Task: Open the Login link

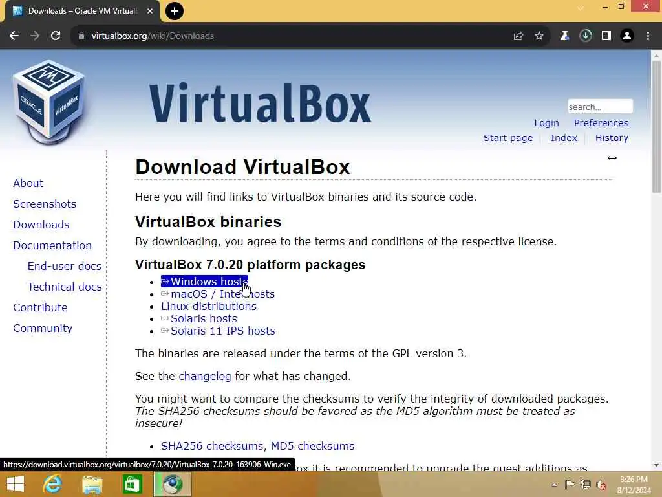Action: click(x=546, y=123)
